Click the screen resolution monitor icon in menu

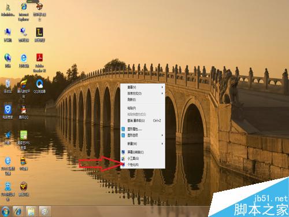point(123,152)
